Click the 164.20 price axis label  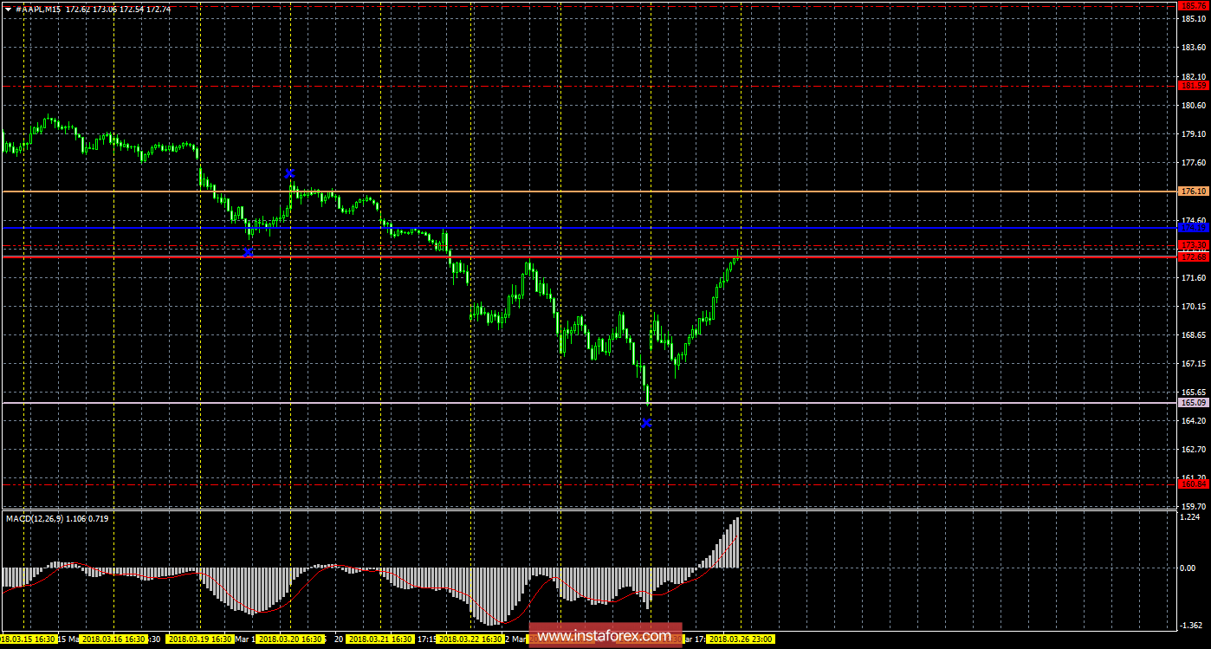(x=1194, y=420)
